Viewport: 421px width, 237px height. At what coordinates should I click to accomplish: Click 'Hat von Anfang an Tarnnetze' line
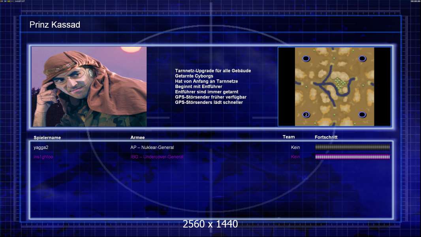pos(207,81)
